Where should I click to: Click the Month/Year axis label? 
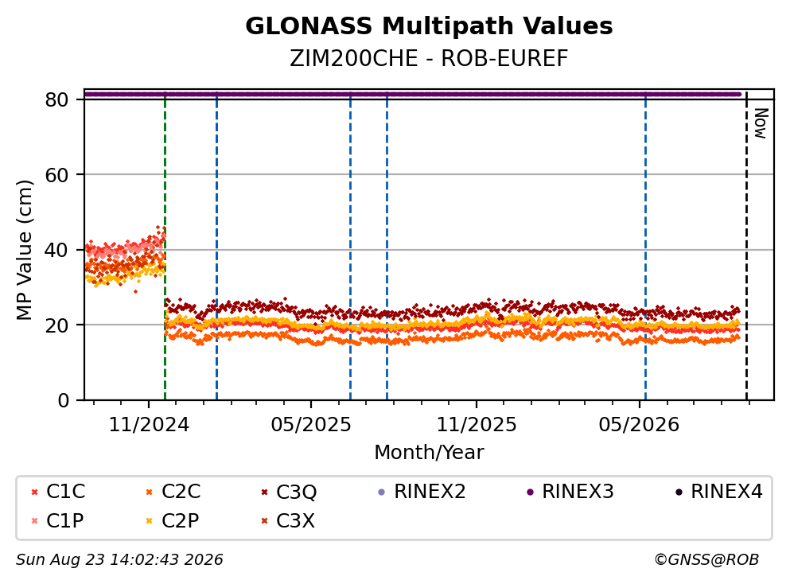click(x=429, y=452)
